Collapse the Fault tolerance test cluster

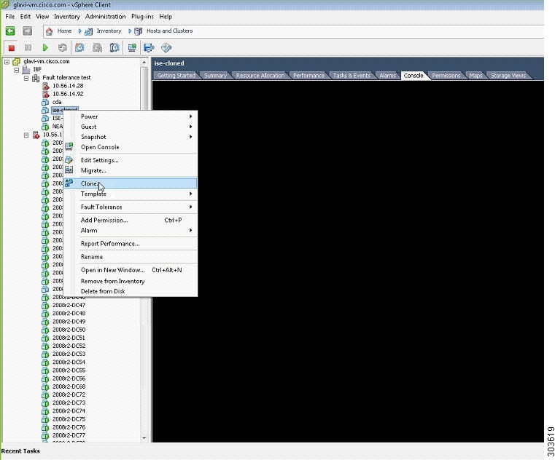click(x=26, y=78)
